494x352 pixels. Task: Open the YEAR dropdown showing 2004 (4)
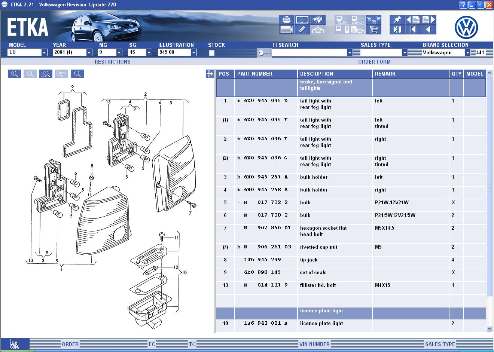(x=89, y=53)
